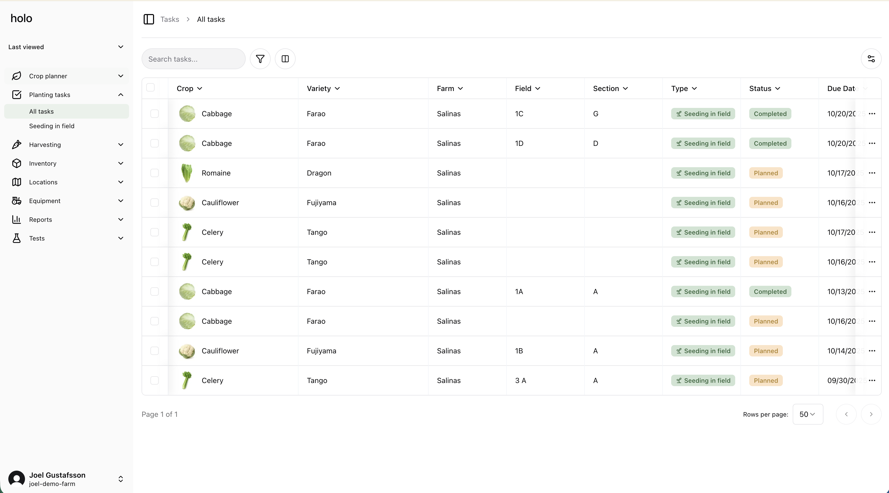889x493 pixels.
Task: Click the Harvesting carrot icon
Action: pos(17,145)
